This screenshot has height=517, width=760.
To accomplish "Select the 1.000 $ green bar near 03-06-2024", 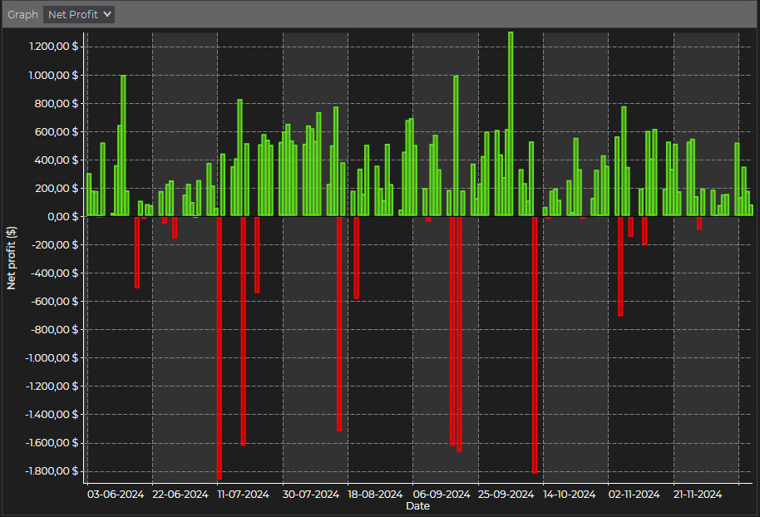I will [x=124, y=145].
